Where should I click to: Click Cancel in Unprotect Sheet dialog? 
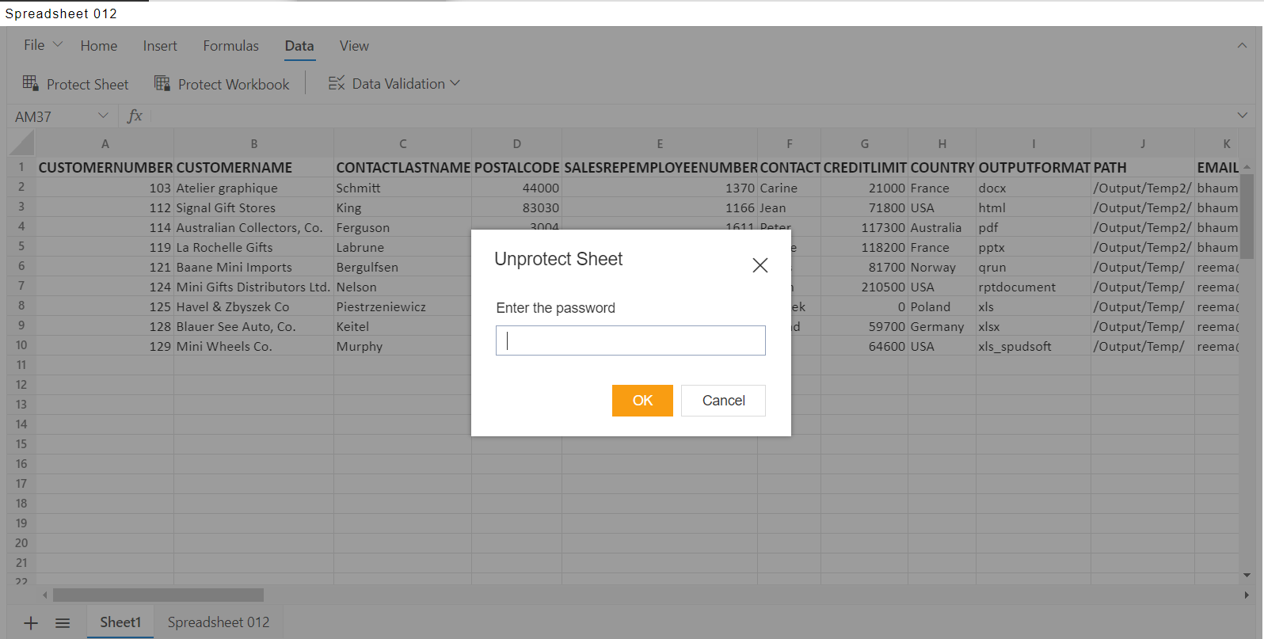click(723, 401)
